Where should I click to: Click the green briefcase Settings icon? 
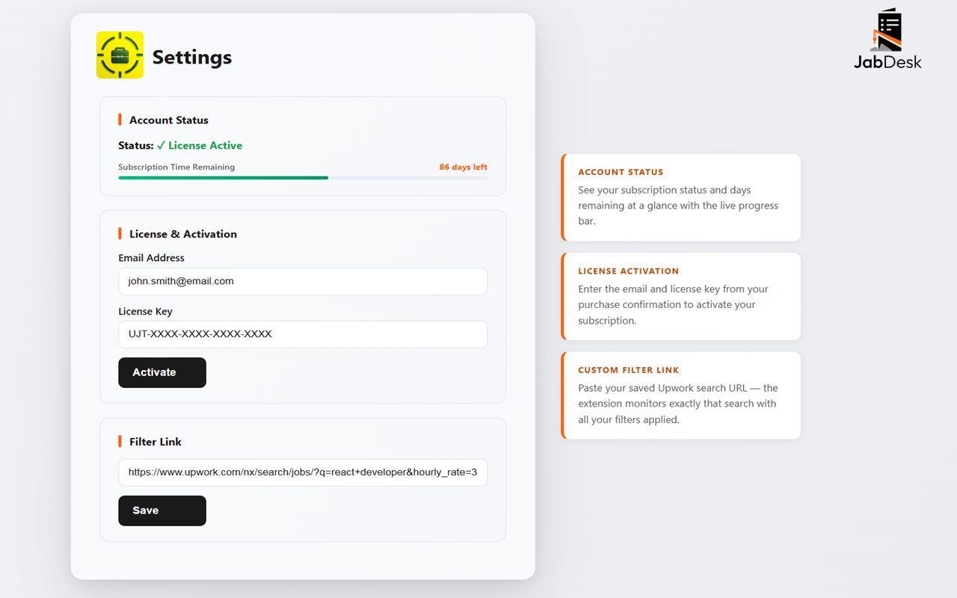click(x=120, y=55)
